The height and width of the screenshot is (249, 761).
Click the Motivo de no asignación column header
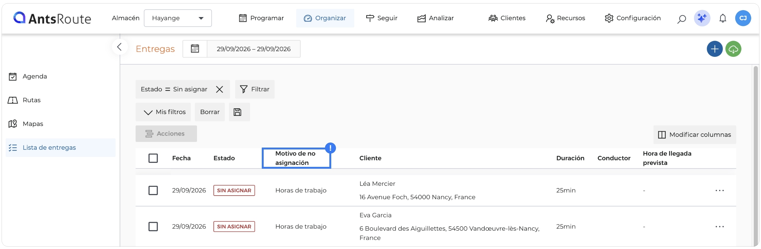296,158
